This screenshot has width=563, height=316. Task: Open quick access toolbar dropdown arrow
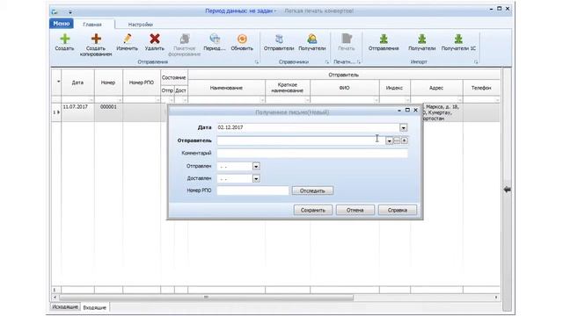70,12
